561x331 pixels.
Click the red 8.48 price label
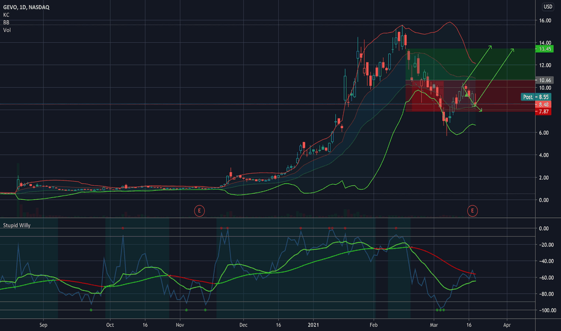click(x=543, y=105)
